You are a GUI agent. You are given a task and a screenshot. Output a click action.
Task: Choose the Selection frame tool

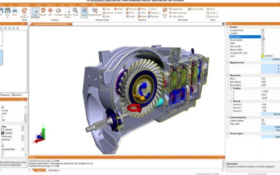click(x=68, y=13)
